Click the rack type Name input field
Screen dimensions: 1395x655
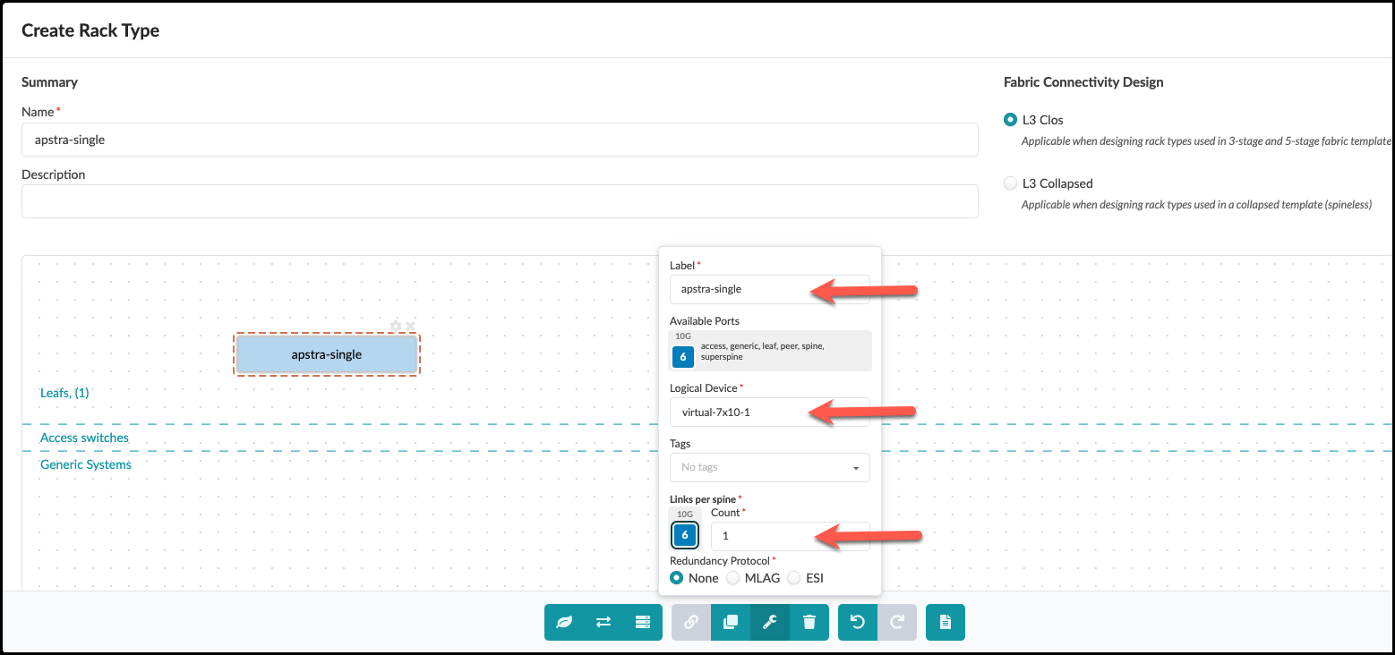pos(500,140)
